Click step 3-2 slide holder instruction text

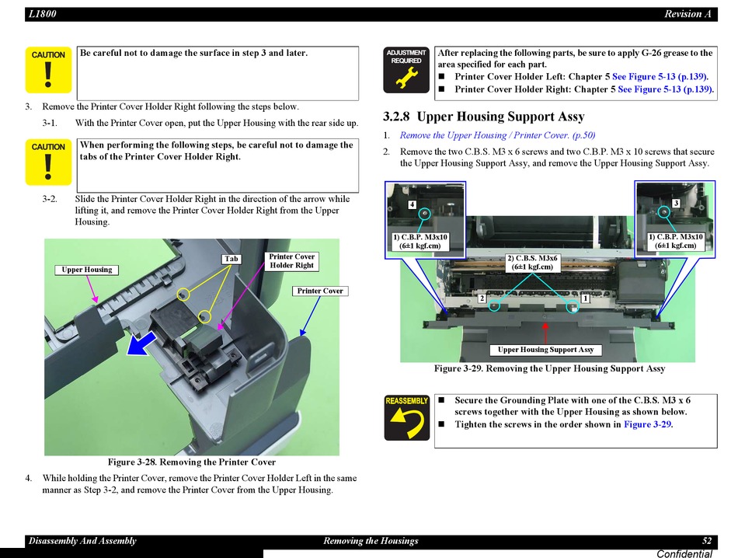click(x=212, y=211)
